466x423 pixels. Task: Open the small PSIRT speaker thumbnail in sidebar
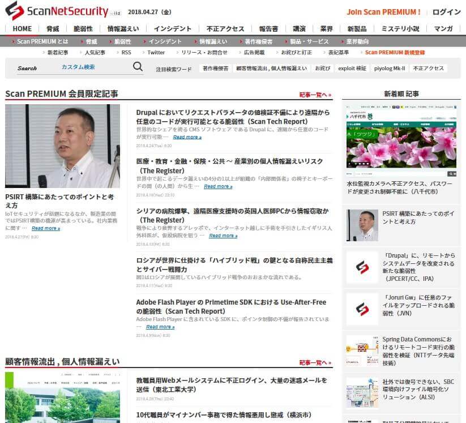362,225
